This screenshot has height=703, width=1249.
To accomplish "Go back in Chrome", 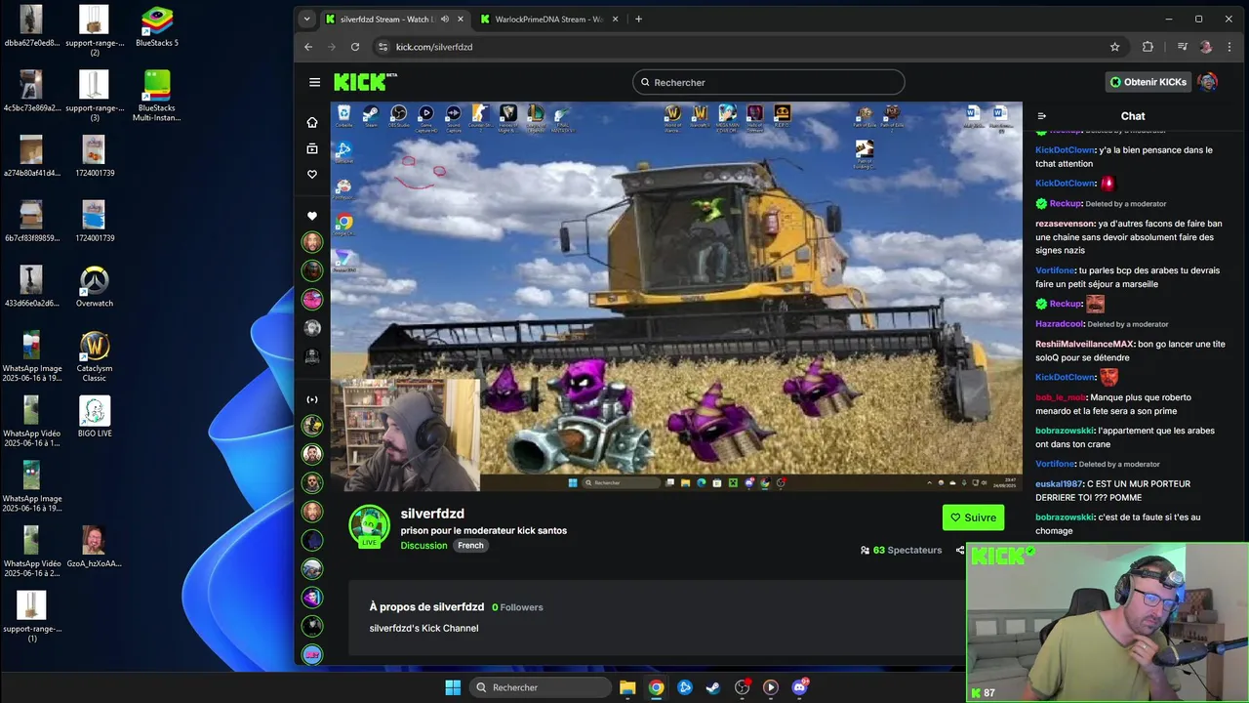I will coord(308,47).
